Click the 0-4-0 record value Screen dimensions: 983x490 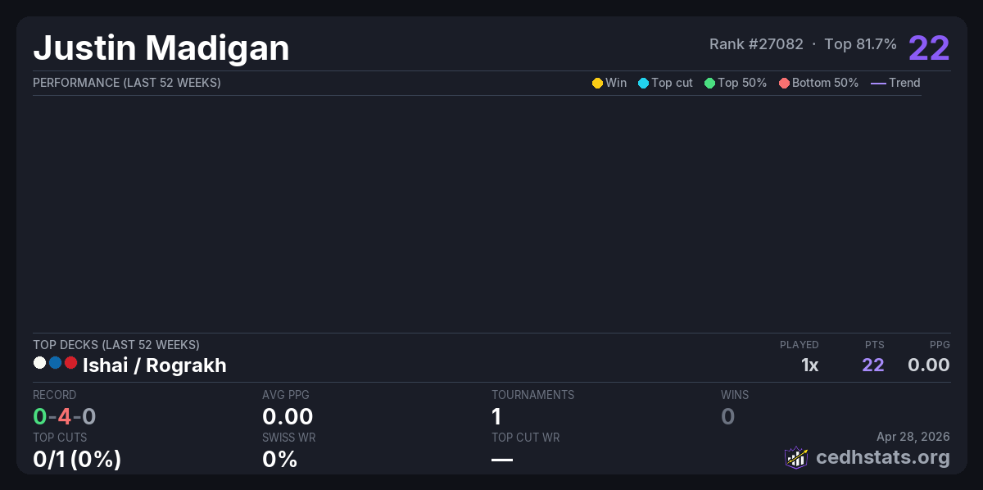pos(65,416)
